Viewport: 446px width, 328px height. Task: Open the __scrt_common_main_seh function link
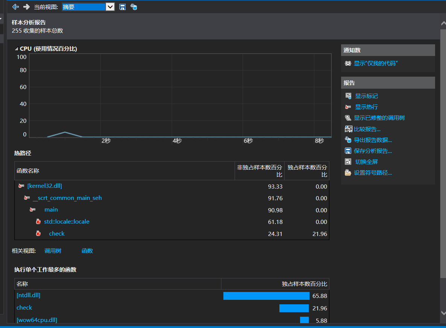tap(67, 198)
